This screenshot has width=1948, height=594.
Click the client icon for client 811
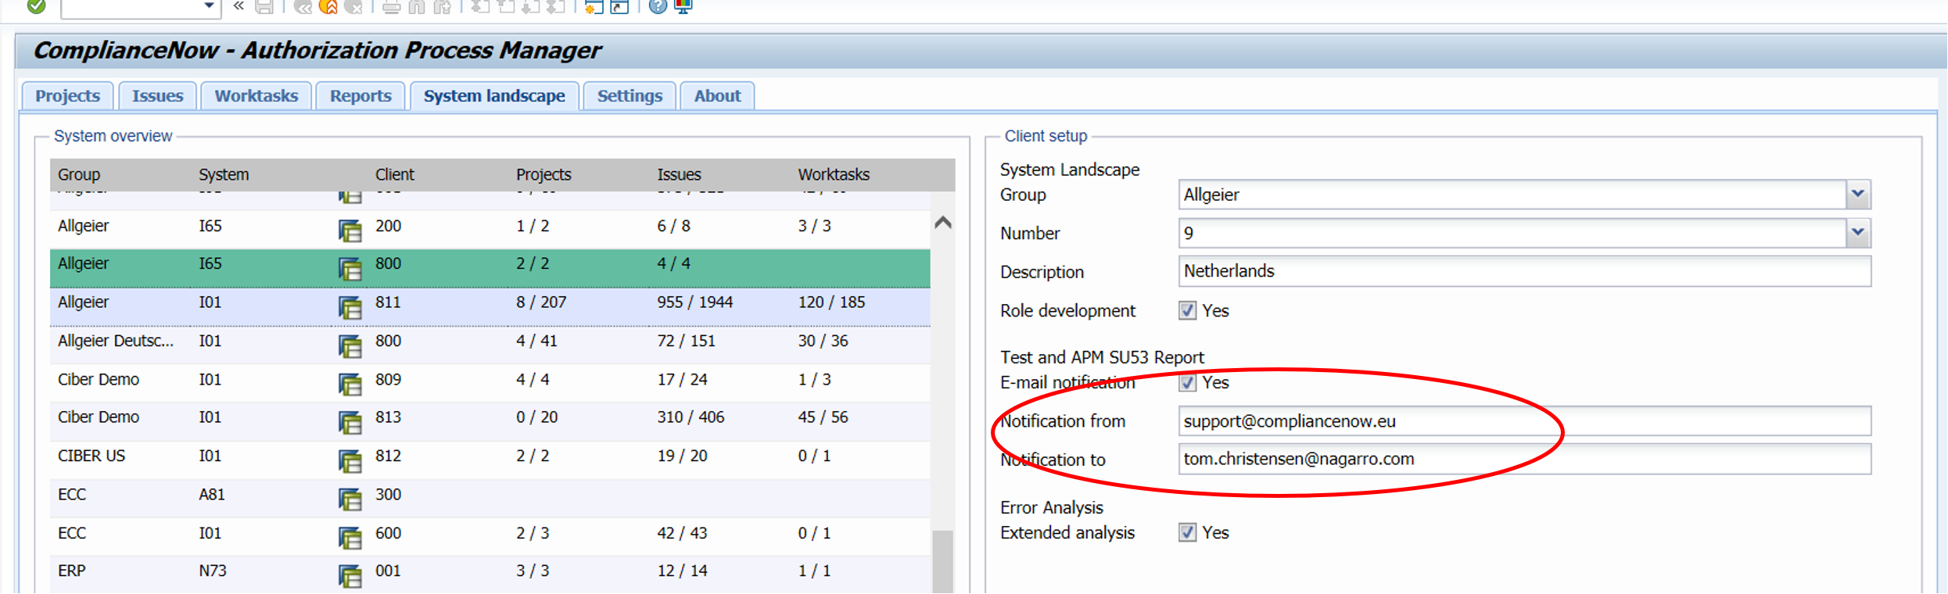coord(350,307)
